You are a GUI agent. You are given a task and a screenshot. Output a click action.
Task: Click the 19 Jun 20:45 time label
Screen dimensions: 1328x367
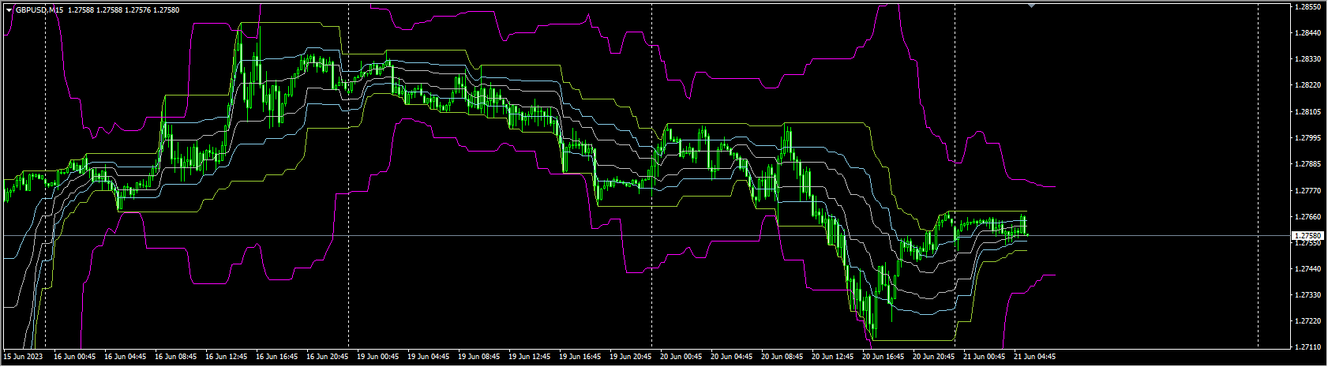tap(630, 357)
